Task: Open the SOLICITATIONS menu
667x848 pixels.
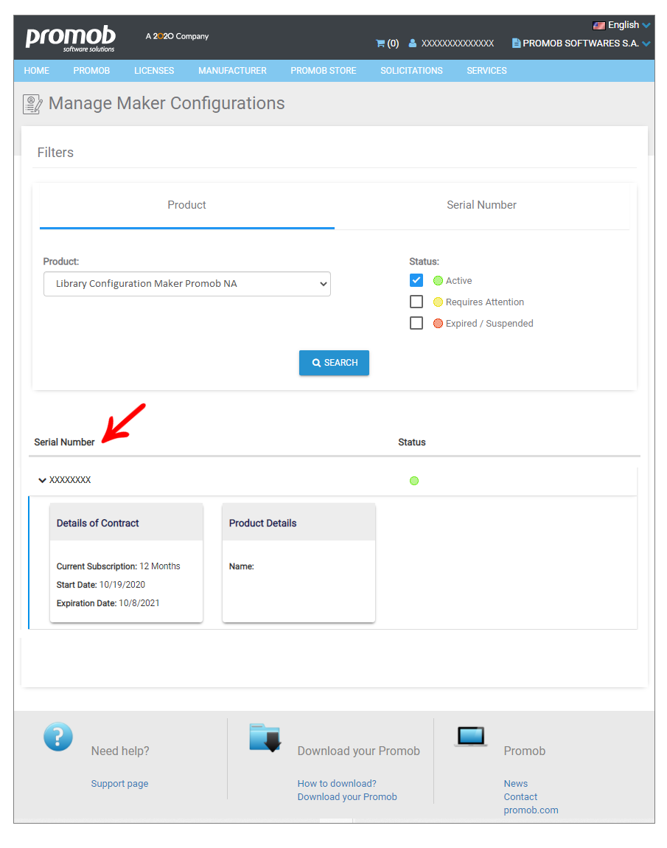Action: pyautogui.click(x=411, y=71)
